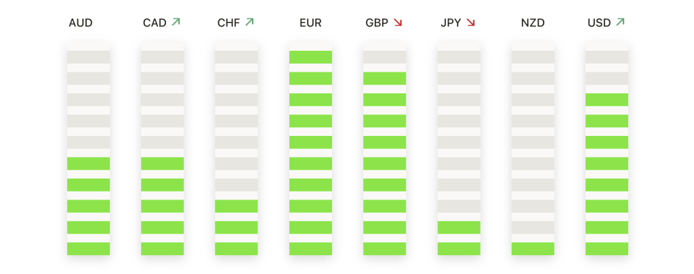Click the green up arrow beside CHF
694x274 pixels.
tap(249, 22)
